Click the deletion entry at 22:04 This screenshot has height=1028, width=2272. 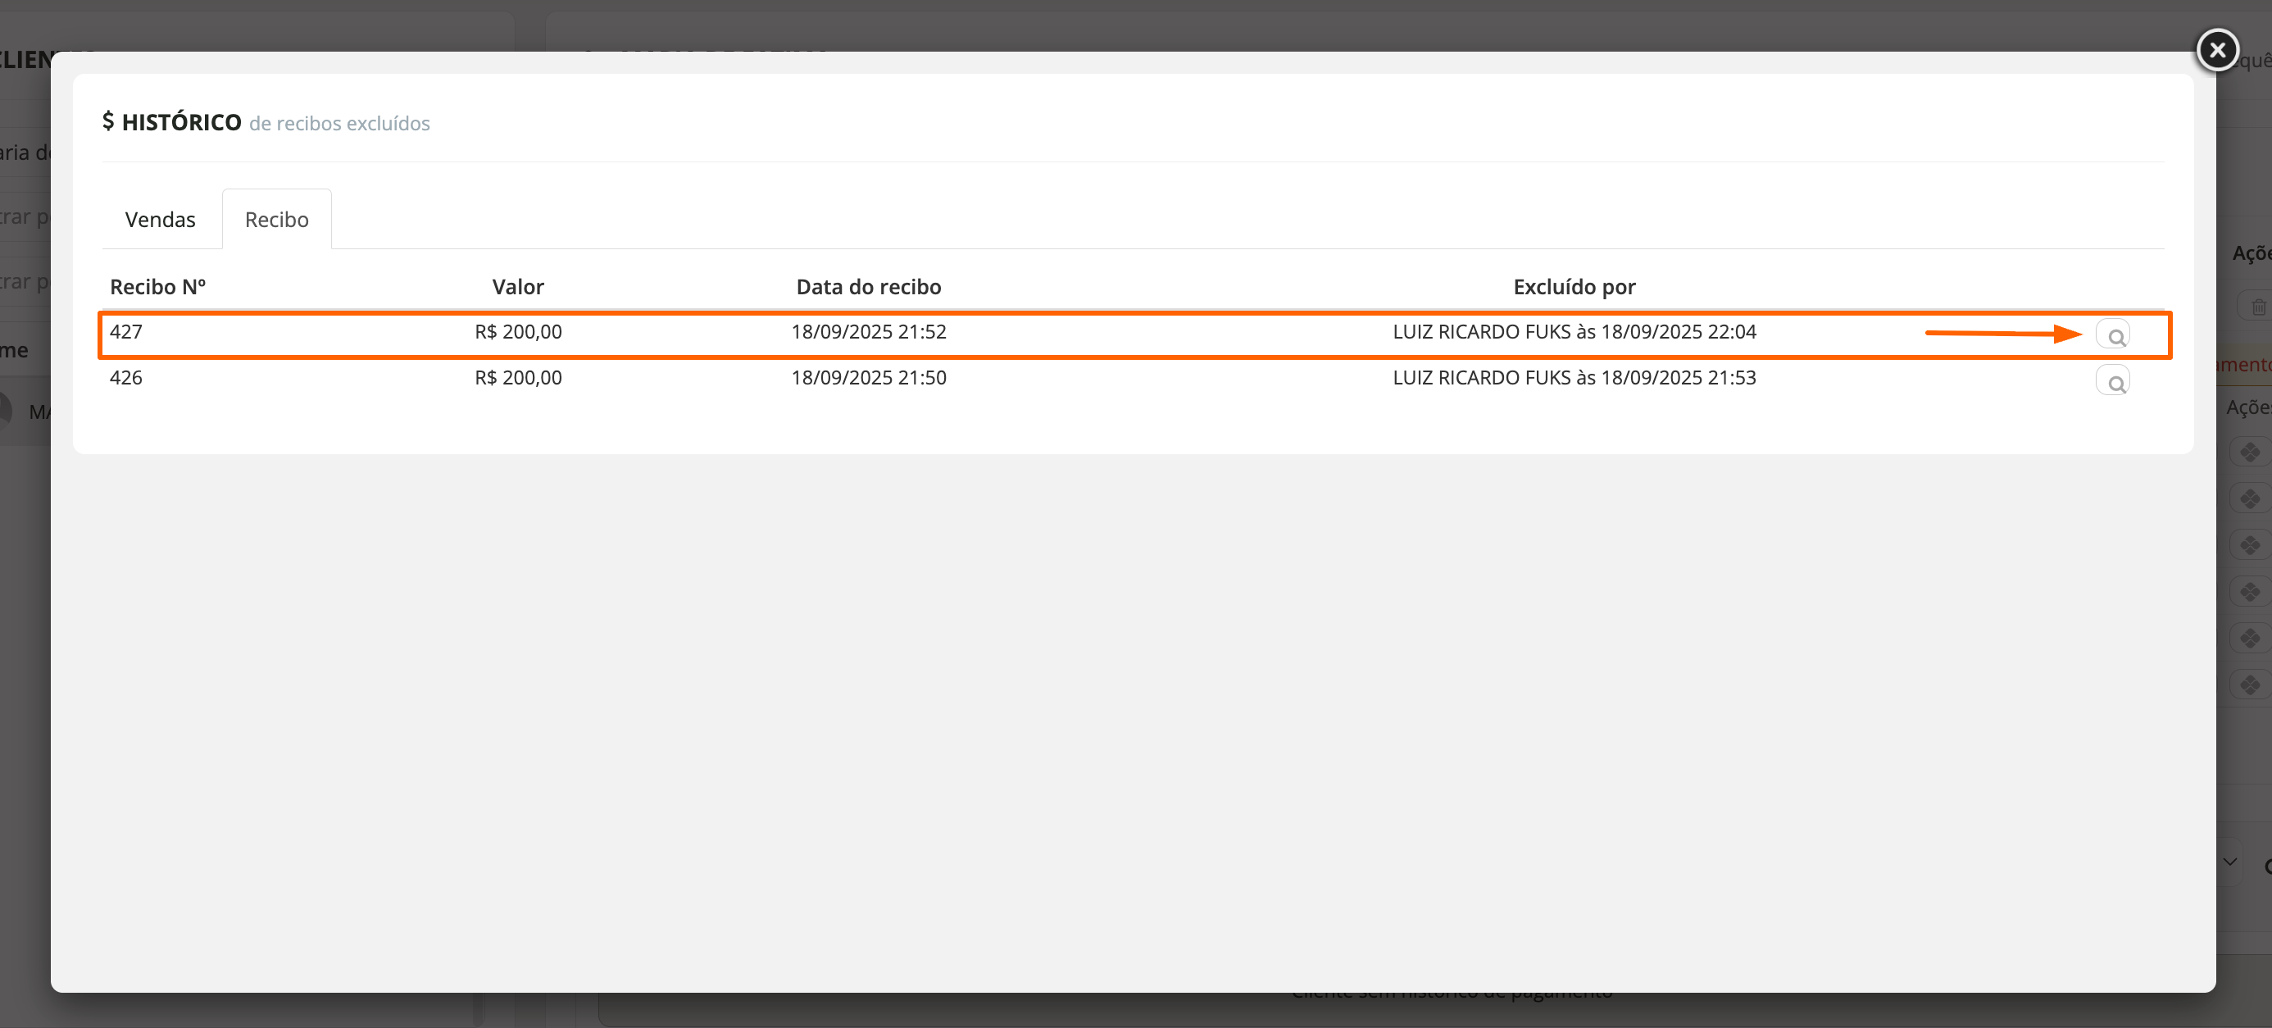click(1574, 332)
